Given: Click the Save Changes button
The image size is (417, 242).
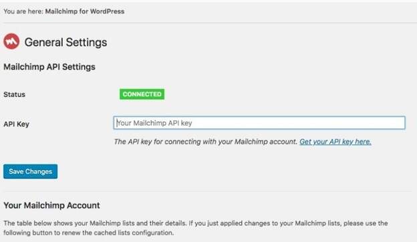Looking at the screenshot, I should pyautogui.click(x=30, y=172).
